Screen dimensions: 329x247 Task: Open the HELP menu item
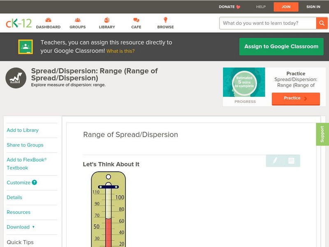[x=261, y=7]
